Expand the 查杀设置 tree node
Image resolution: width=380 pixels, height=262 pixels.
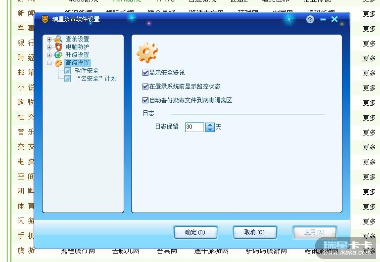click(x=49, y=39)
